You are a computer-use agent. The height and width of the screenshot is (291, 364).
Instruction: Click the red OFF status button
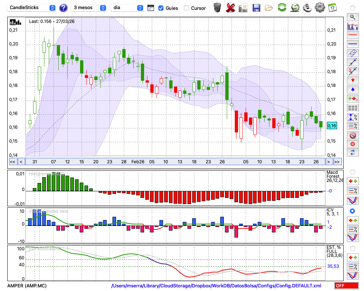pos(346,286)
